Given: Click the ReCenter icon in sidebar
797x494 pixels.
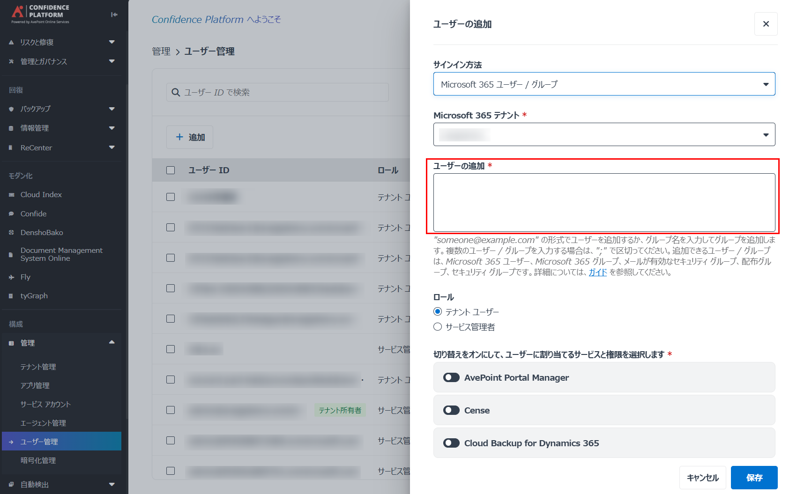Looking at the screenshot, I should point(11,147).
